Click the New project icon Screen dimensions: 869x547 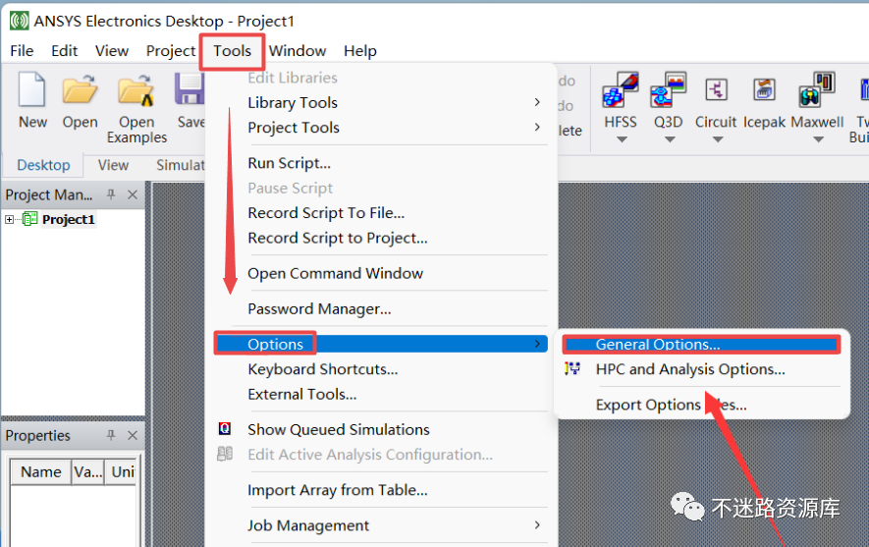point(32,89)
